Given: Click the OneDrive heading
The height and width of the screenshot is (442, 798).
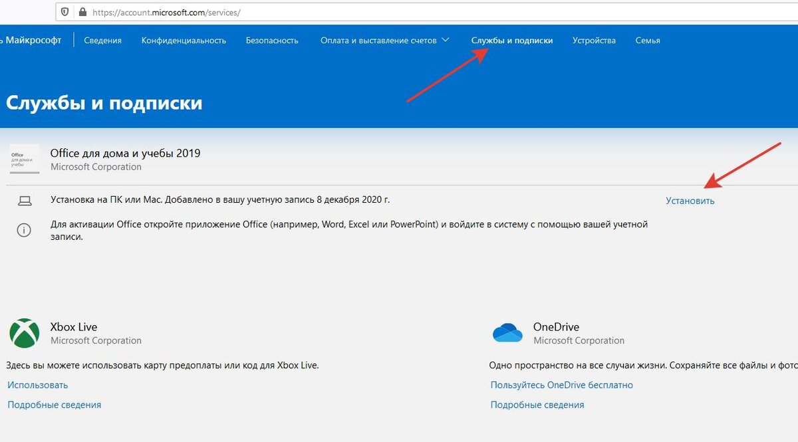Looking at the screenshot, I should [556, 327].
